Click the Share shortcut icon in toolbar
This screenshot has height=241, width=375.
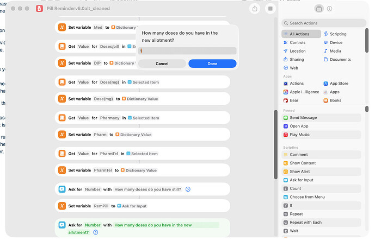[255, 9]
